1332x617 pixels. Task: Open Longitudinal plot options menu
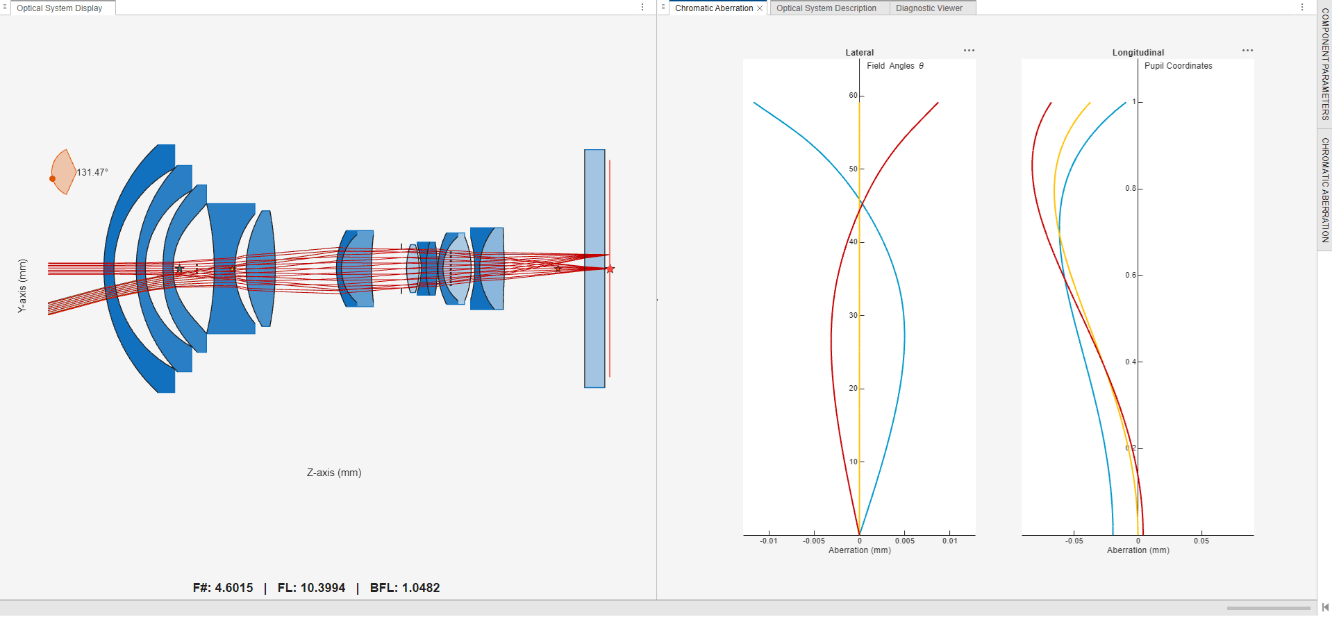pyautogui.click(x=1247, y=51)
